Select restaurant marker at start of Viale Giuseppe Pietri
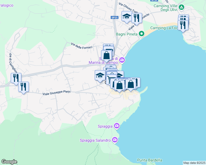 coord(23,88)
